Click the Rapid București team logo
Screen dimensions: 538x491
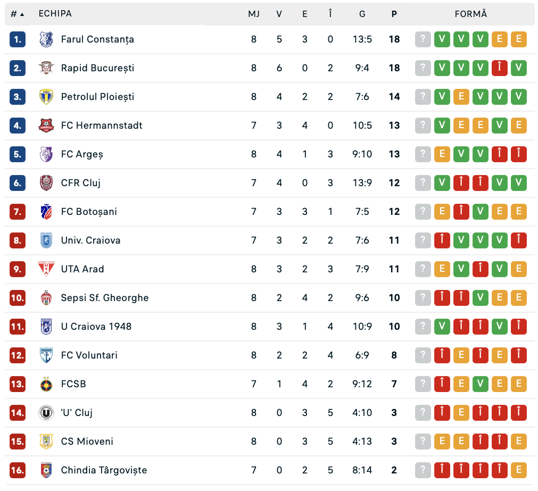(46, 68)
